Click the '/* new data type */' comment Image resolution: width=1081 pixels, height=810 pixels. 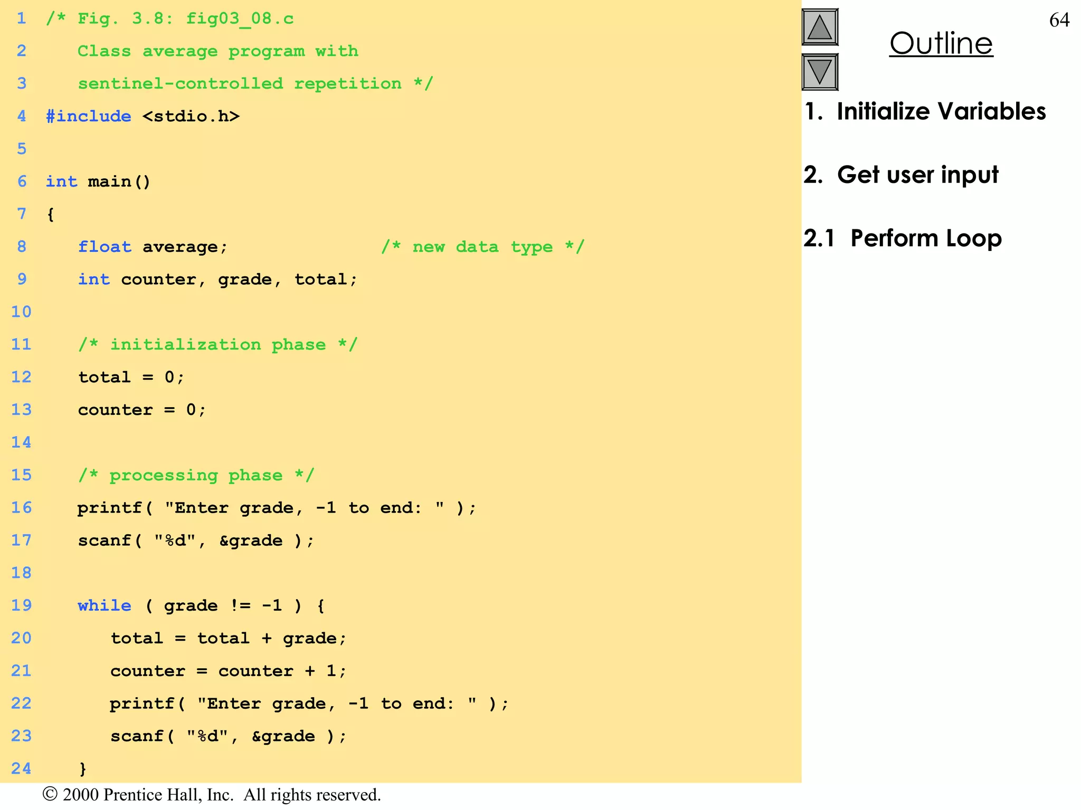pyautogui.click(x=482, y=247)
